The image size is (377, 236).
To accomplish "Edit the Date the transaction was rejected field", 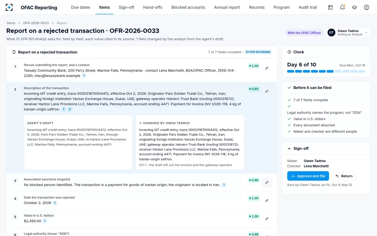I will click(267, 201).
